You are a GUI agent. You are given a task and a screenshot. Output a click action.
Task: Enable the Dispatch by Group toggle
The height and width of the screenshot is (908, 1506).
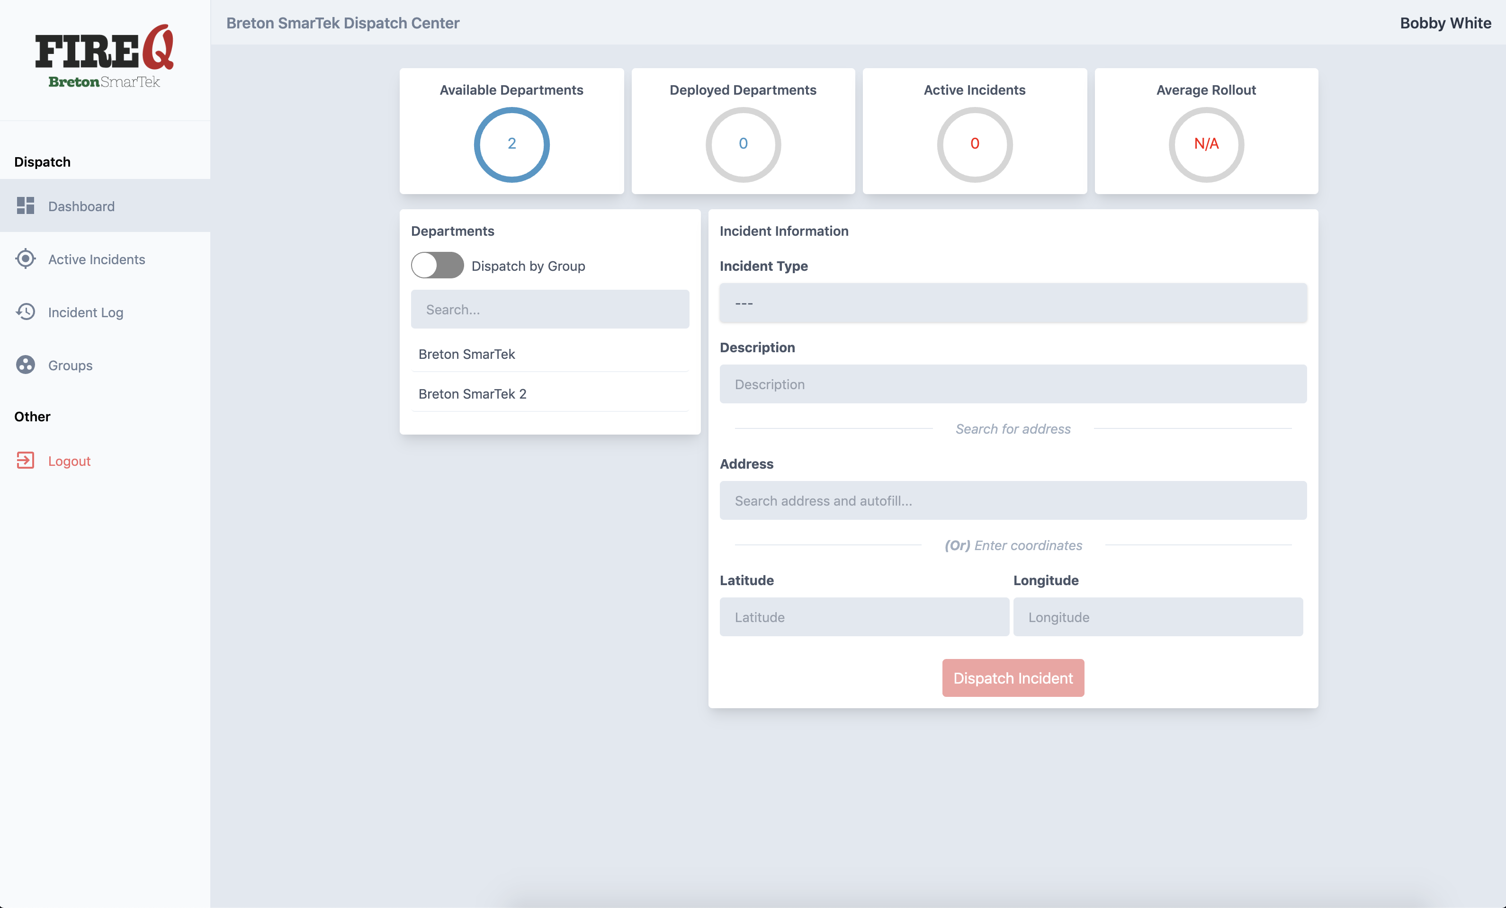click(436, 266)
